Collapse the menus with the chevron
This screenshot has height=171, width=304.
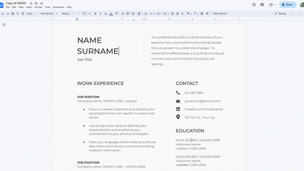tap(301, 13)
